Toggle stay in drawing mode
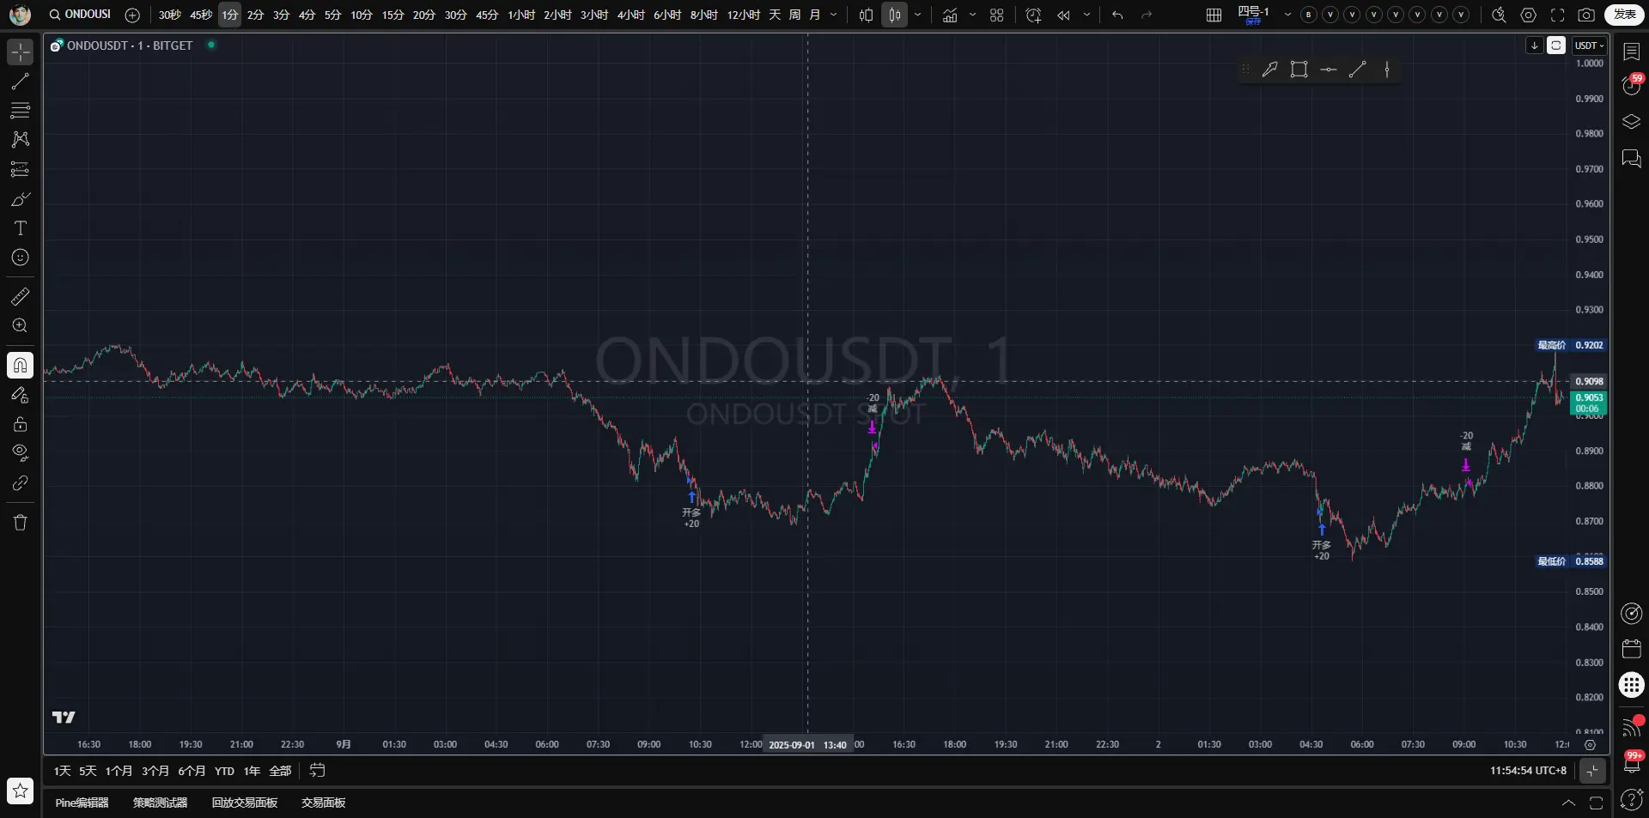The width and height of the screenshot is (1649, 818). (x=21, y=395)
